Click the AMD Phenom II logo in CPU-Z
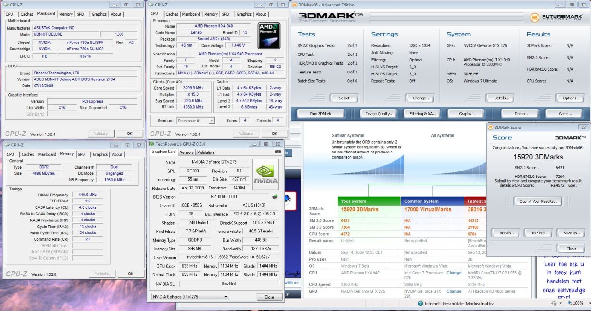Screen dimensions: 591x311 (269, 36)
